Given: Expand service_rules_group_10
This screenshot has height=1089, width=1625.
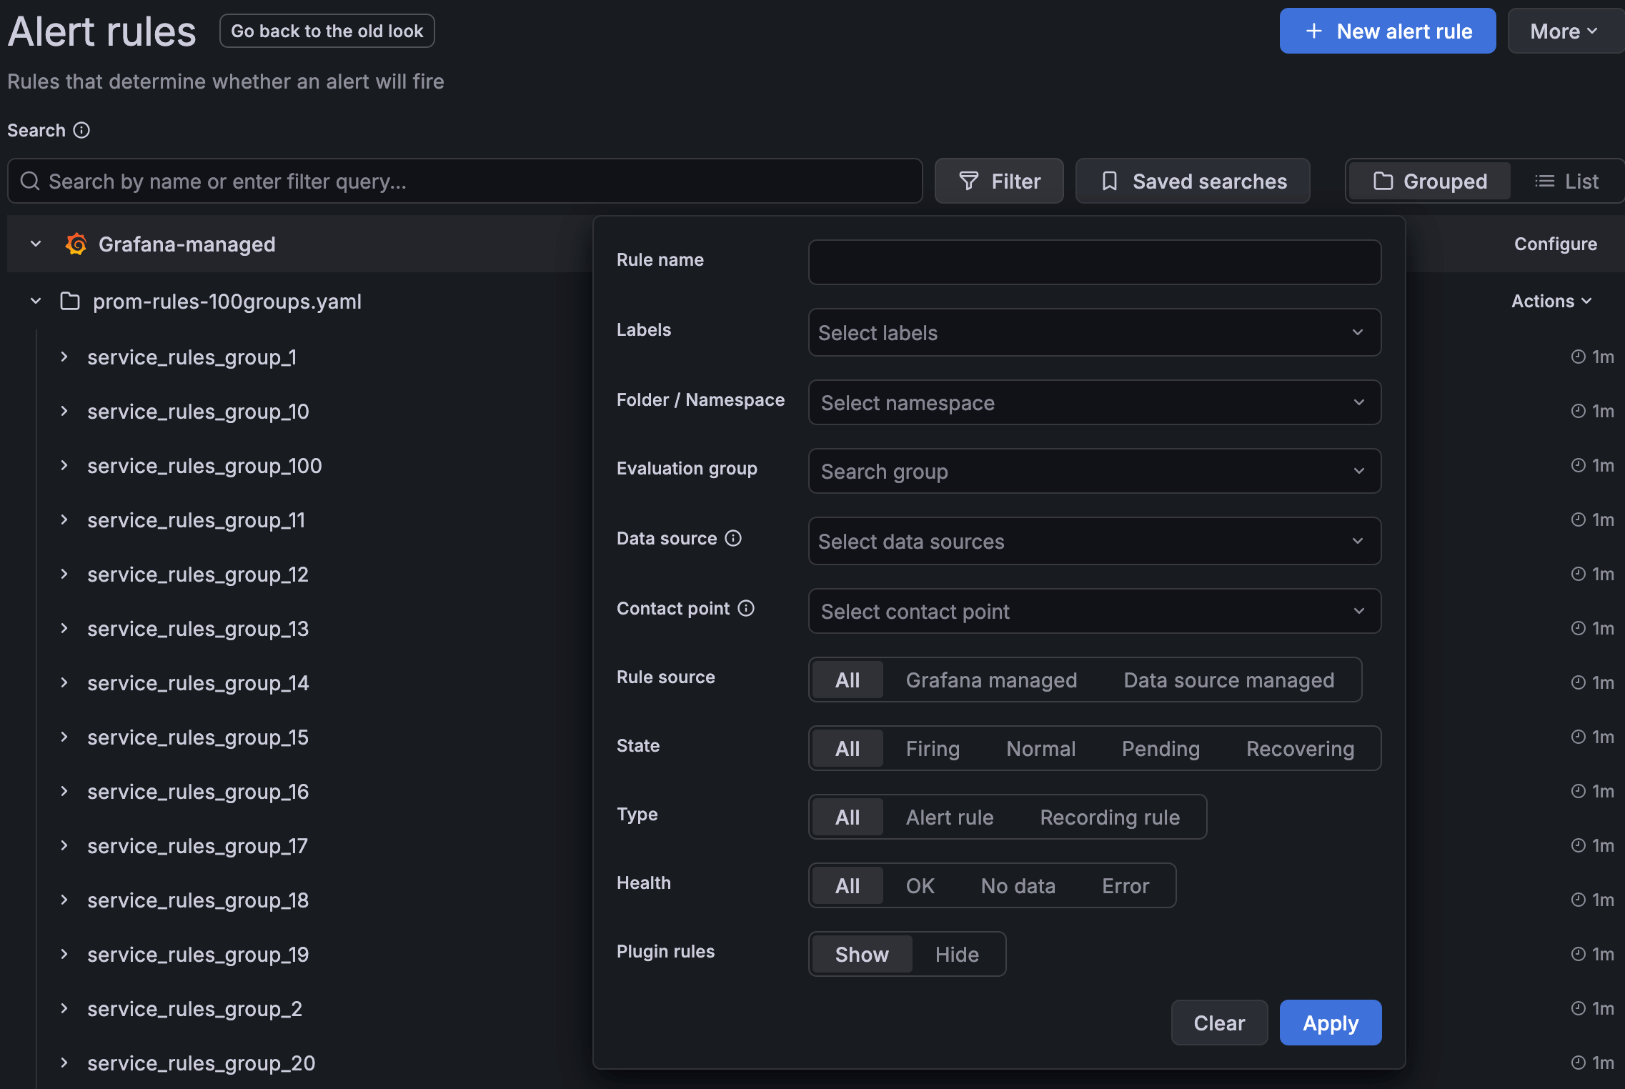Looking at the screenshot, I should pyautogui.click(x=64, y=411).
